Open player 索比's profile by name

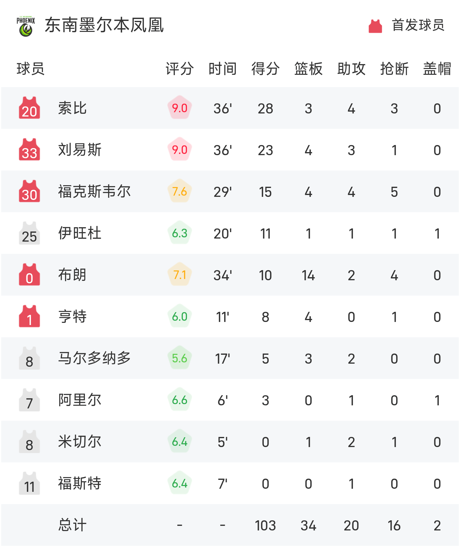(x=72, y=108)
